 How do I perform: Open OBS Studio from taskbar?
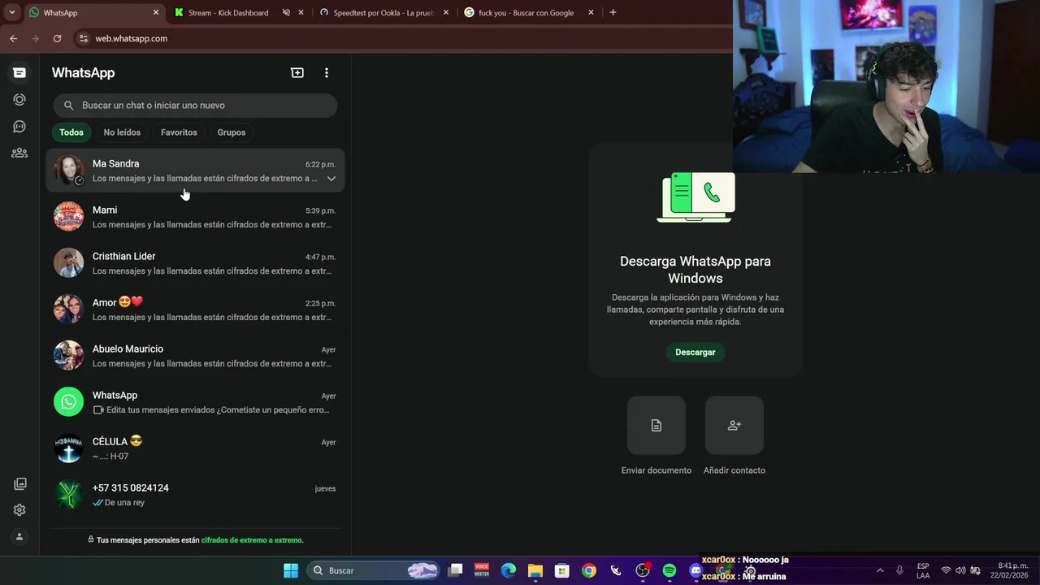click(x=643, y=570)
